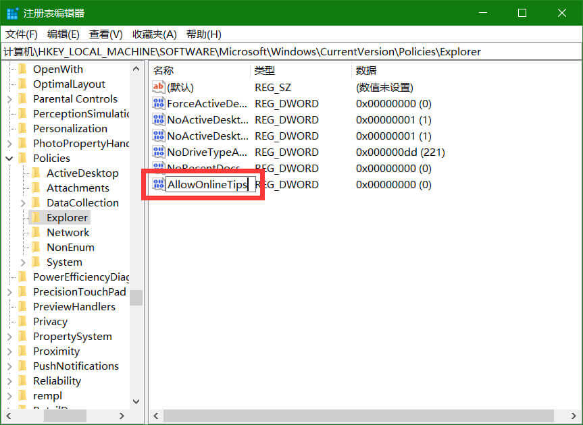Open the 收藏夹(A) menu
This screenshot has height=425, width=583.
154,34
